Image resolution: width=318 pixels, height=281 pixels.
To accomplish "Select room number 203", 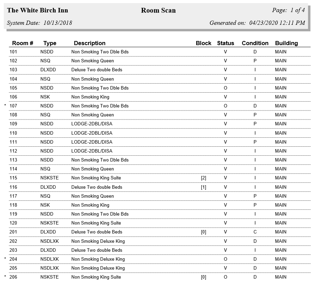I will [13, 250].
